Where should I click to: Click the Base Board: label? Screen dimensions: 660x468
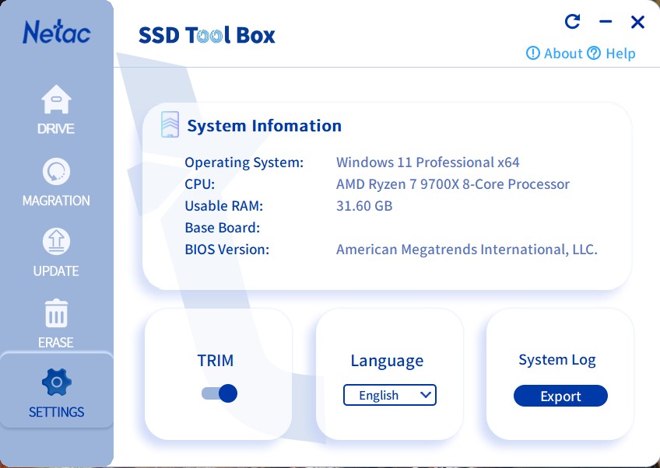point(223,228)
